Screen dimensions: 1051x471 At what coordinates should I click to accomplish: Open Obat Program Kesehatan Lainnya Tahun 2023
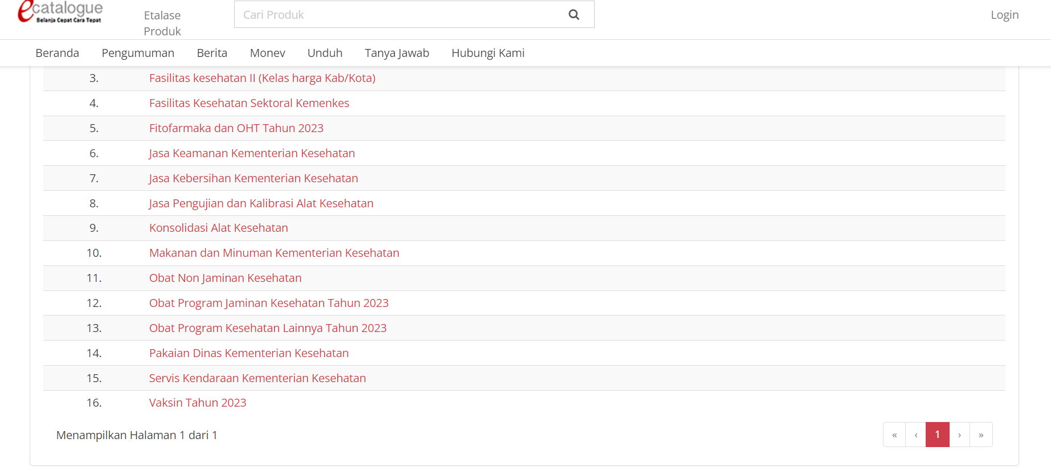(x=268, y=328)
